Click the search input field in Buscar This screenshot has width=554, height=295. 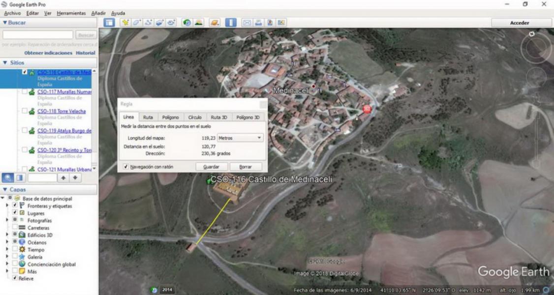38,35
